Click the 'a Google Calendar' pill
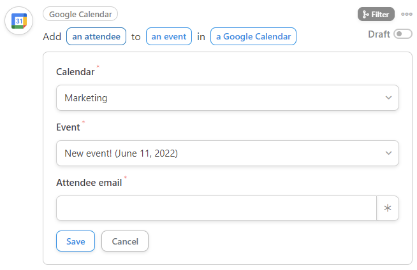The height and width of the screenshot is (270, 417). [x=253, y=36]
